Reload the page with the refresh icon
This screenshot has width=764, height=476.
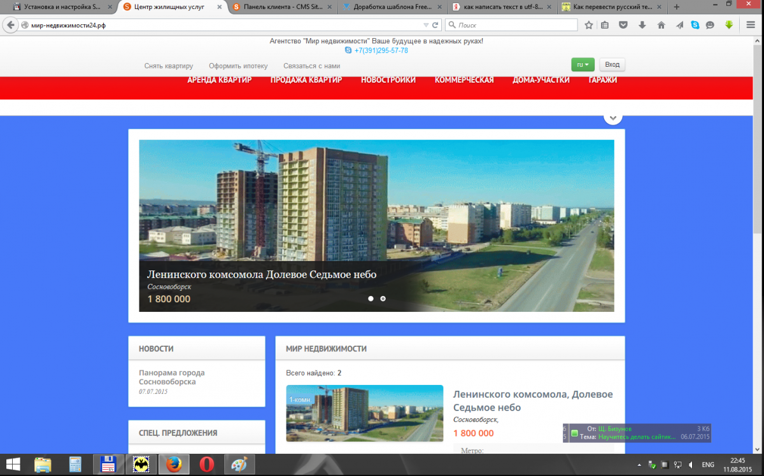point(435,25)
